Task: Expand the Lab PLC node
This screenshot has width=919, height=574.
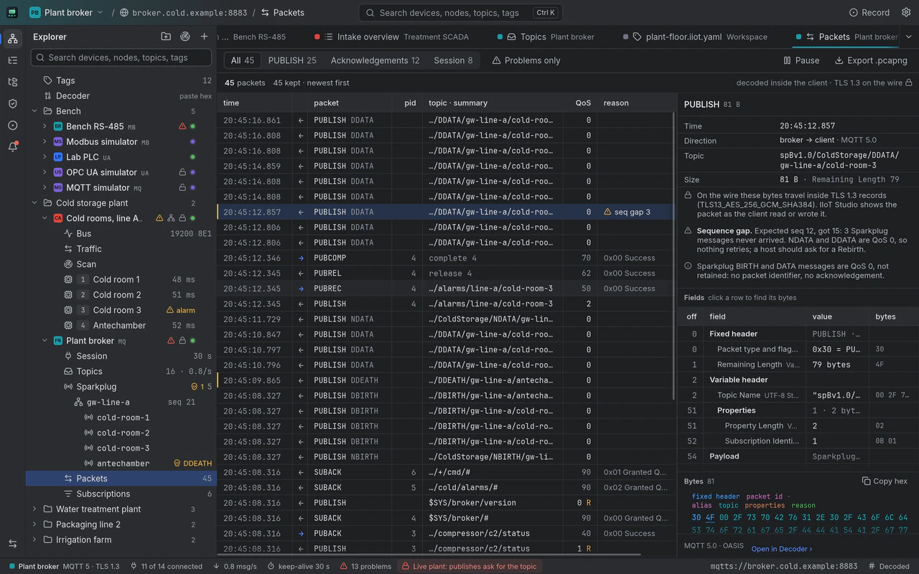Action: coord(45,157)
